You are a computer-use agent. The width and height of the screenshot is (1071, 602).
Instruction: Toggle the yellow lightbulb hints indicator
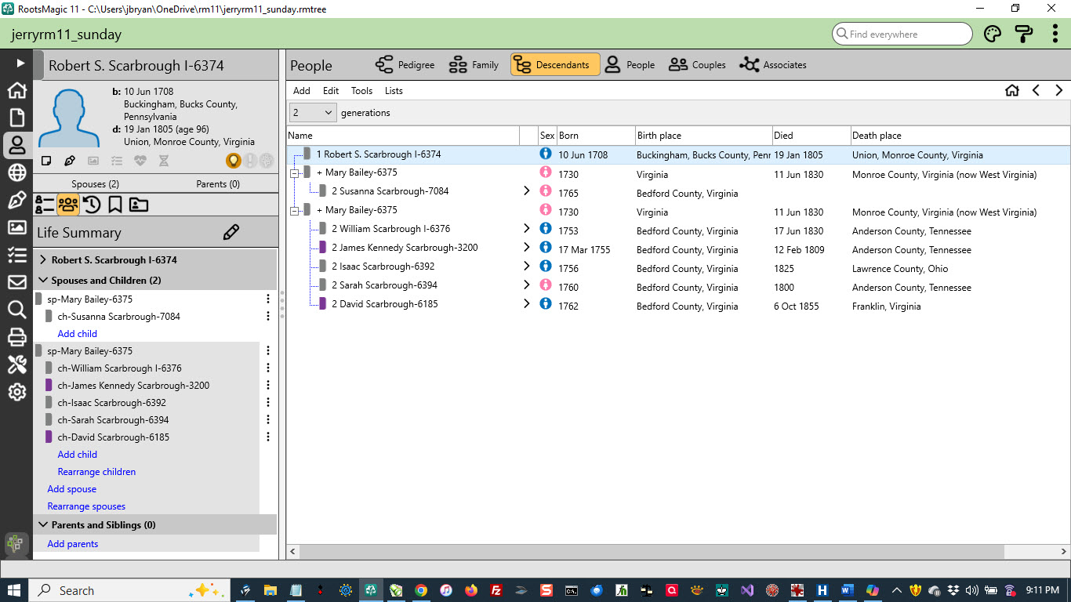tap(233, 161)
